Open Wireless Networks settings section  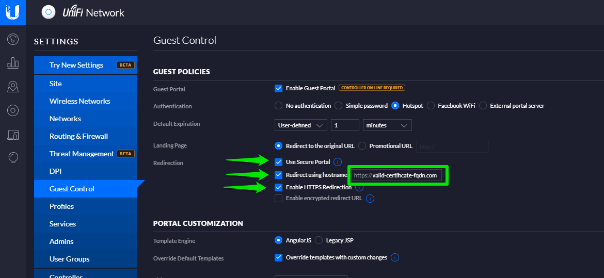pos(80,101)
